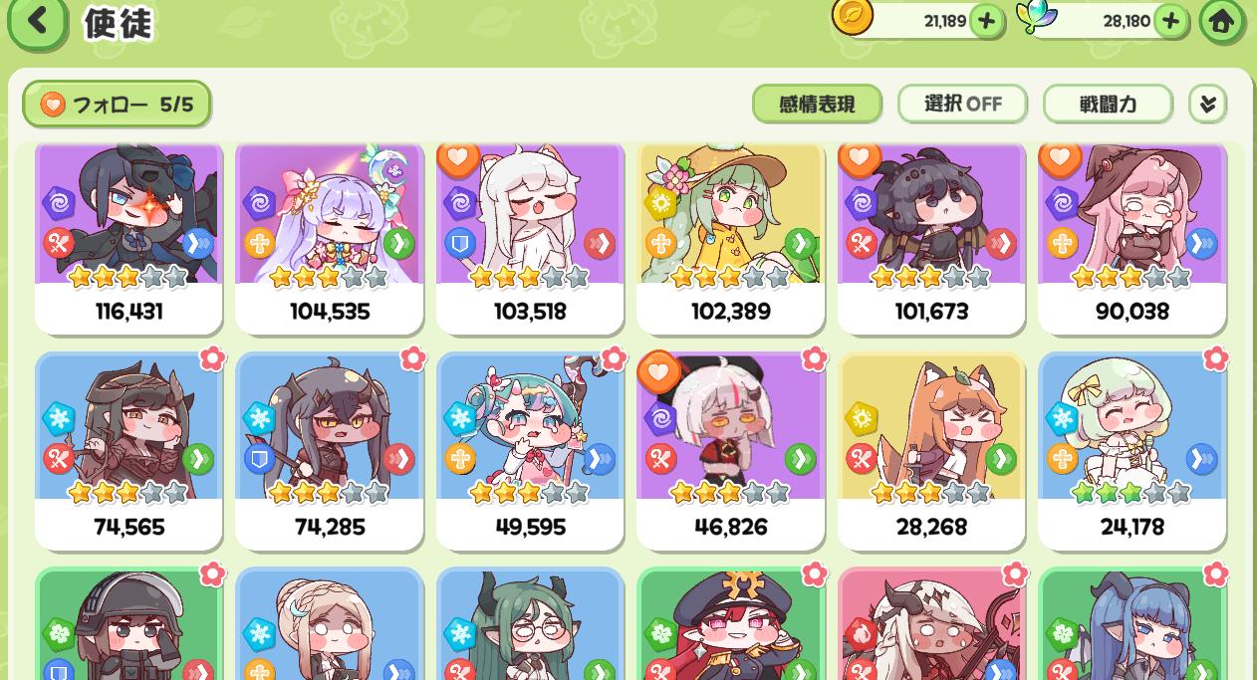Tap flower badge on 24,178 character card
1257x680 pixels.
[x=1215, y=357]
